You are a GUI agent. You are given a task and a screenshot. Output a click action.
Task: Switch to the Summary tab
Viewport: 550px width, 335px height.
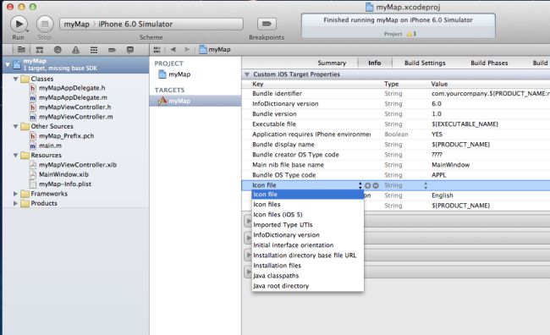point(332,63)
